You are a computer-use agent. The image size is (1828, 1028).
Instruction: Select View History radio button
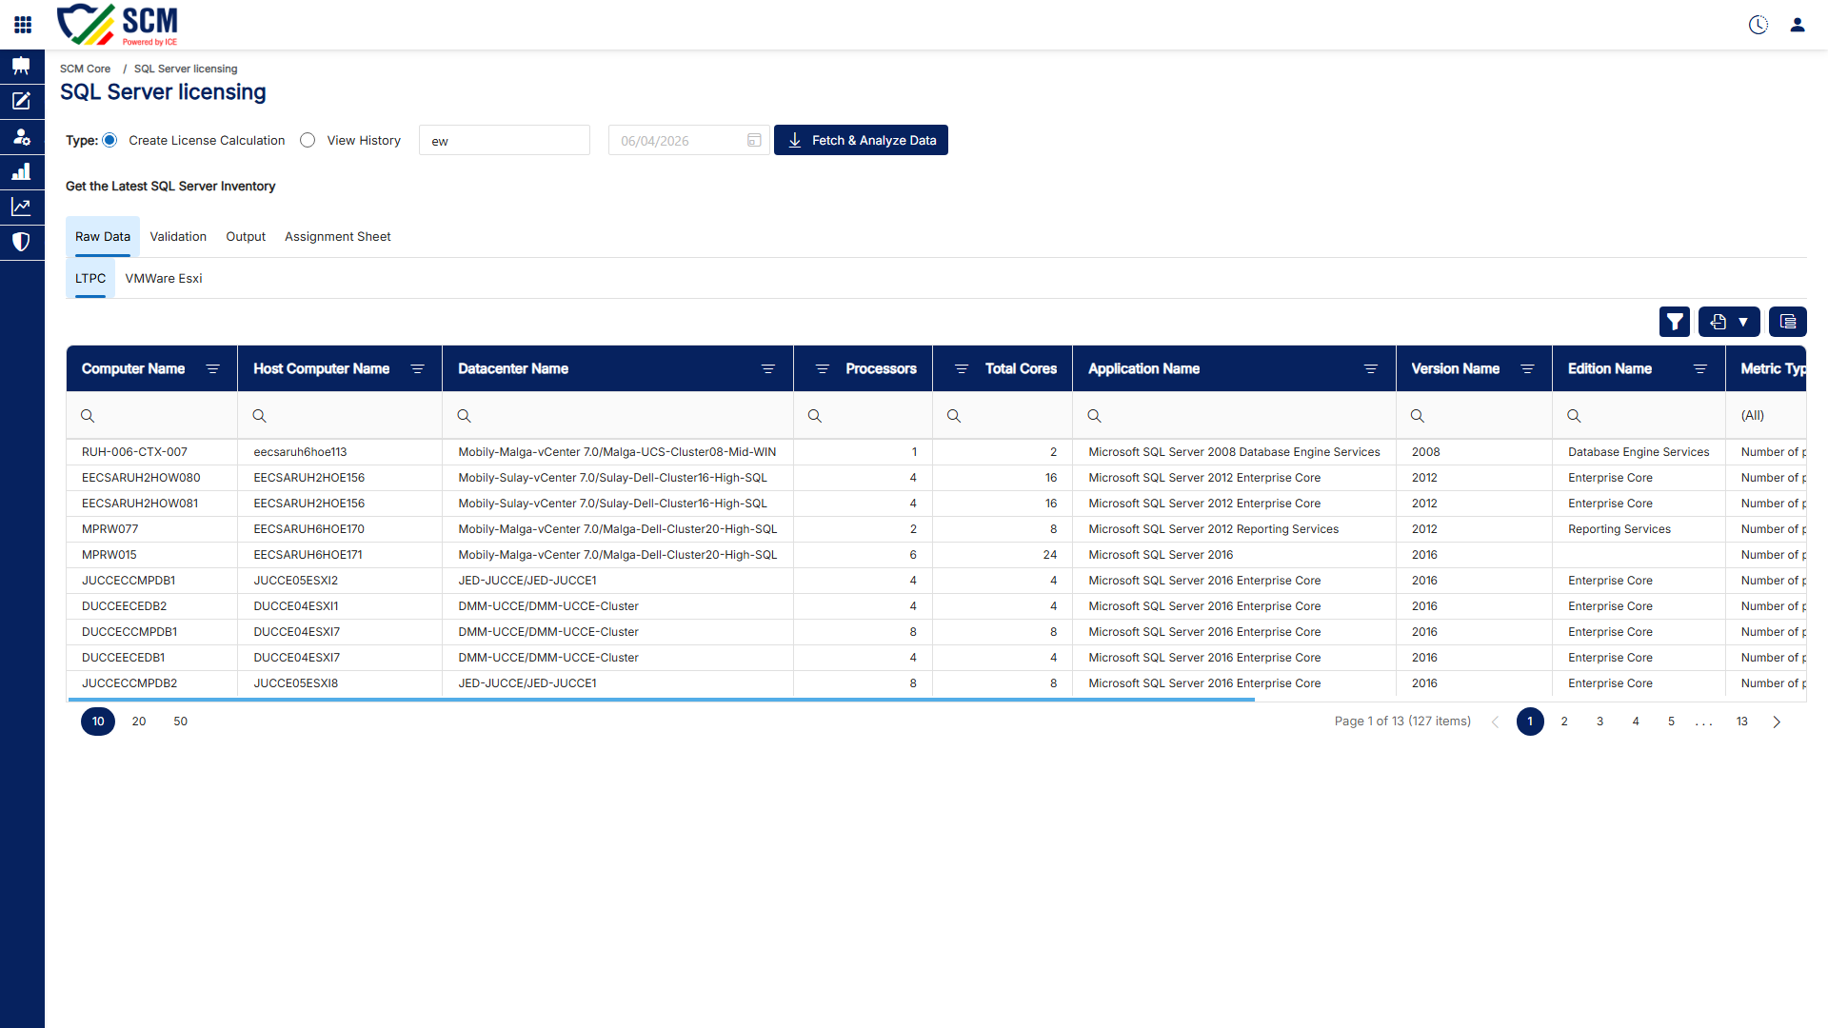click(308, 140)
